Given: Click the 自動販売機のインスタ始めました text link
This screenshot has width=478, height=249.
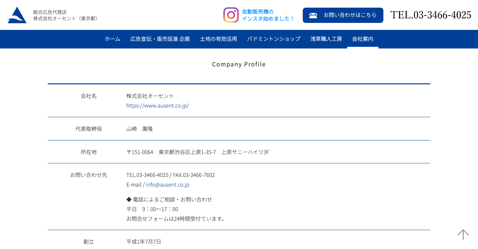Looking at the screenshot, I should pos(268,15).
